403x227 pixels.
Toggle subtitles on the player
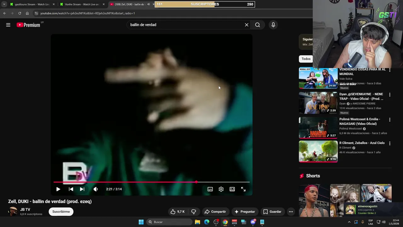(210, 189)
